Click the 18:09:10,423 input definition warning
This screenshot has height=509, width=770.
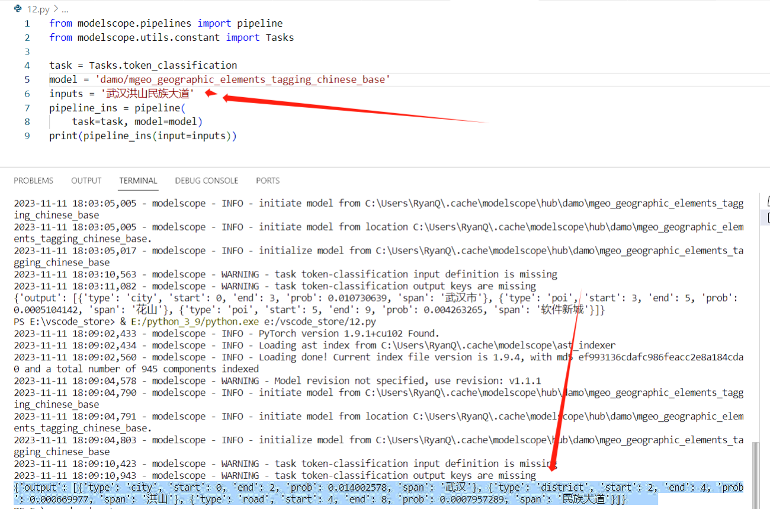click(285, 464)
